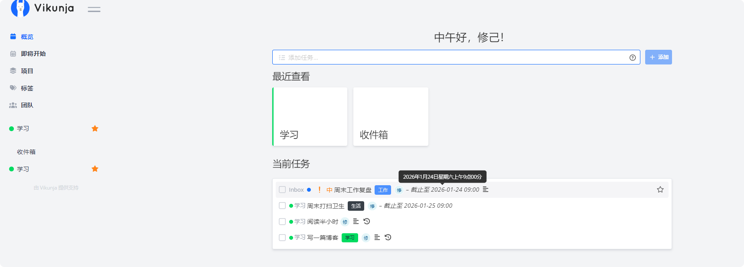This screenshot has height=267, width=744.
Task: Check off the 周末工作复盘 task
Action: (282, 190)
